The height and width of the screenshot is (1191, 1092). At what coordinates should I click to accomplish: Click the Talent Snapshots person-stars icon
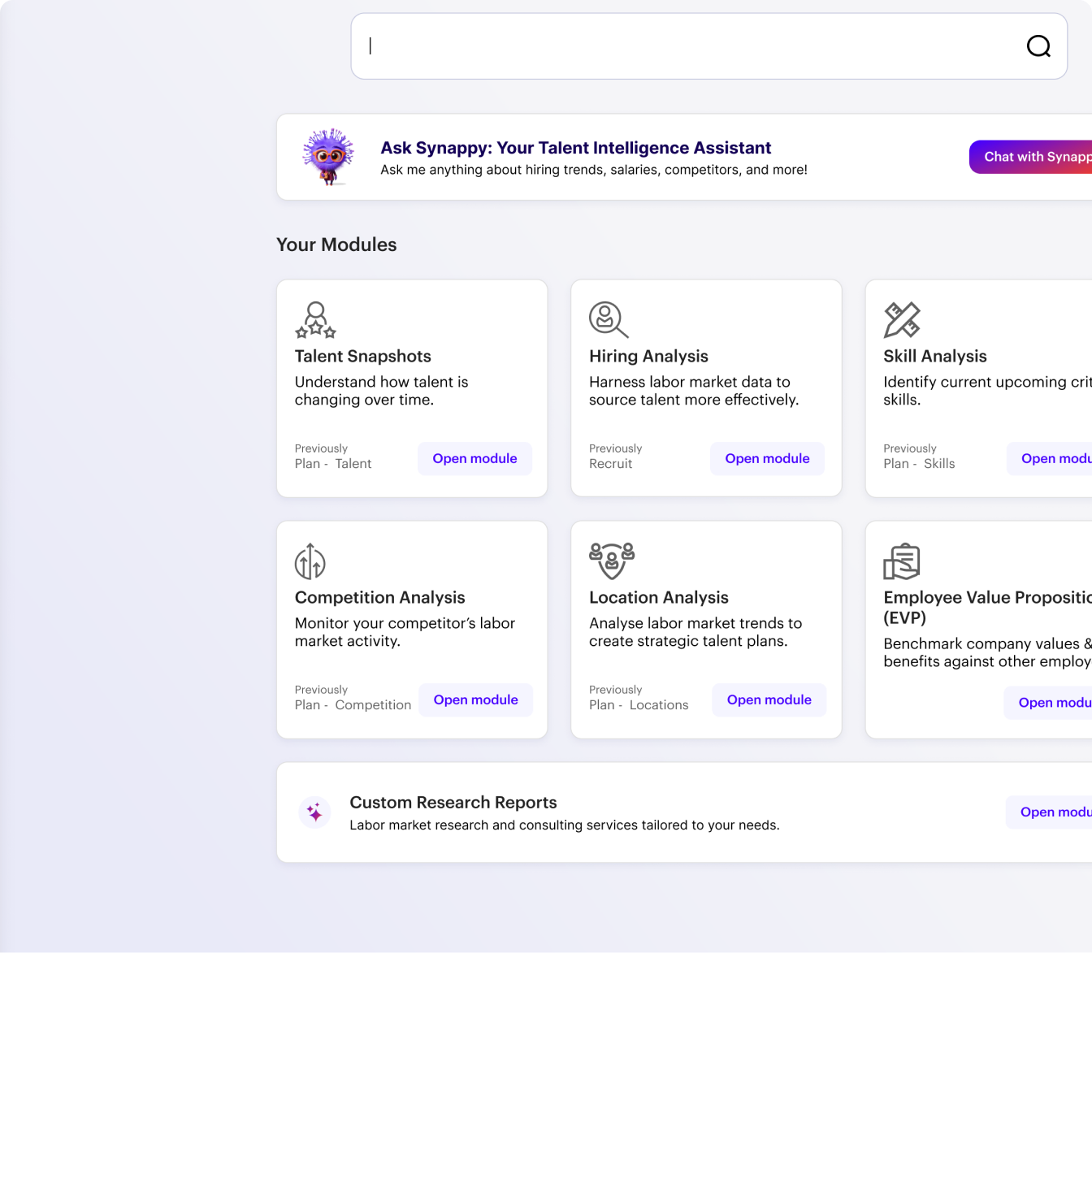[x=315, y=320]
